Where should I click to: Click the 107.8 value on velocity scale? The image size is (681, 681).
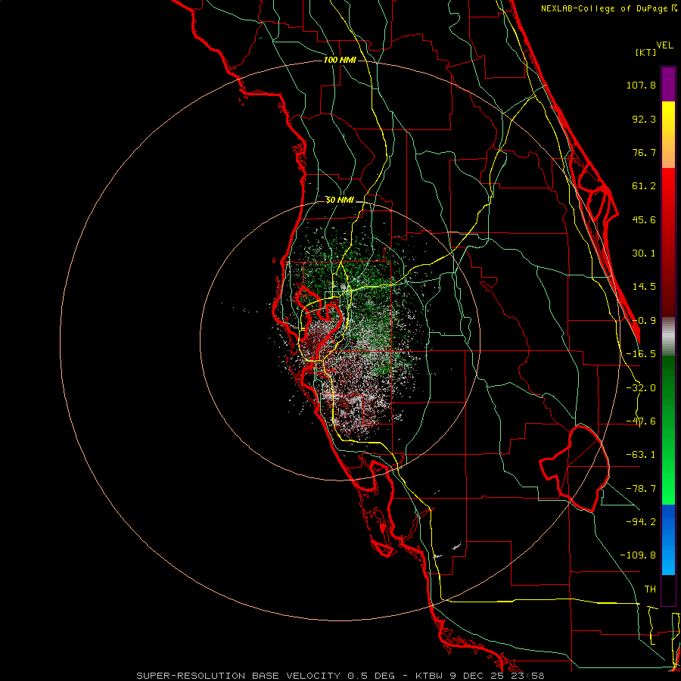[x=641, y=85]
